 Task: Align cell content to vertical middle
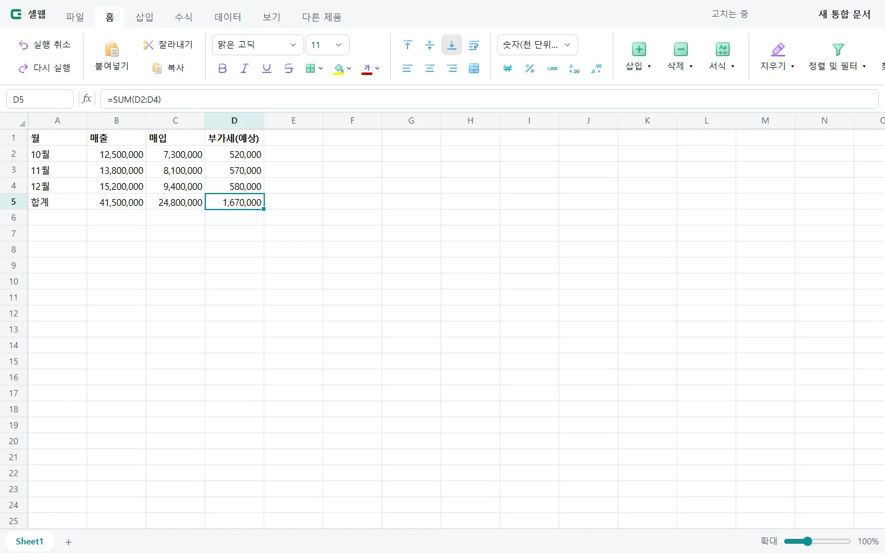point(430,45)
